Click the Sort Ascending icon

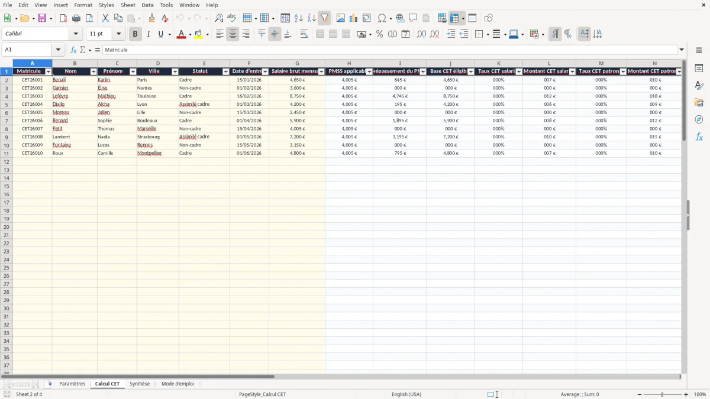[298, 18]
